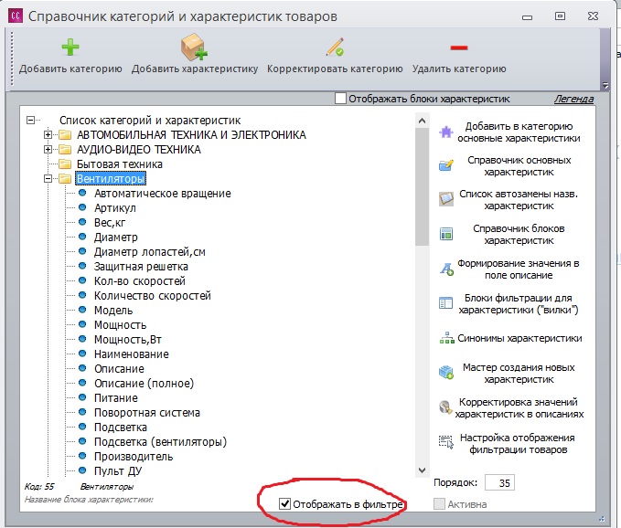Select the Поворотная система characteristic

coord(147,413)
